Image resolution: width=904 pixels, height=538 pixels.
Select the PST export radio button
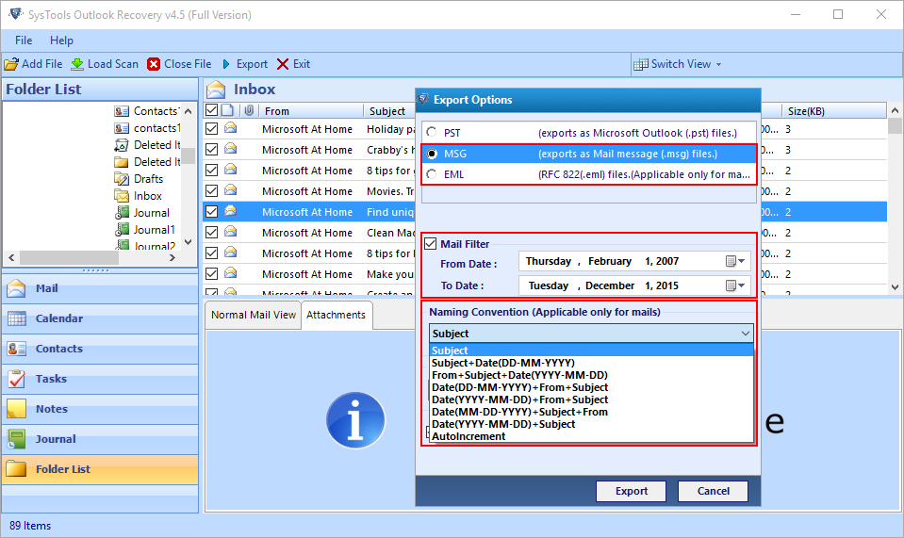(431, 133)
